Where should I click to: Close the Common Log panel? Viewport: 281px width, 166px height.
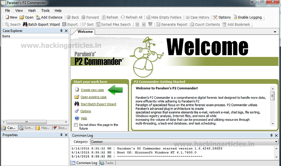276,135
